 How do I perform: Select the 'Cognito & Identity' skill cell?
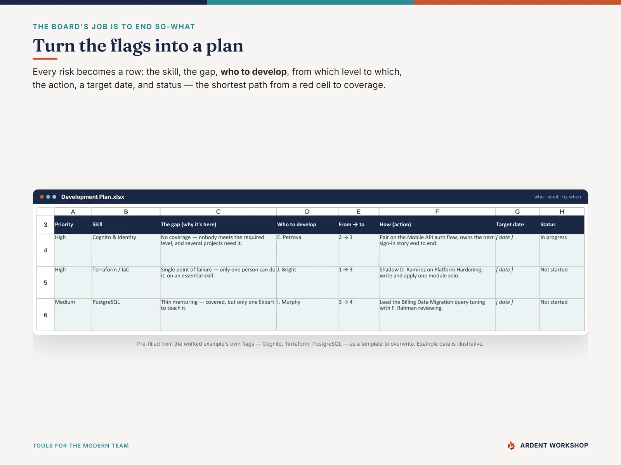pyautogui.click(x=126, y=250)
